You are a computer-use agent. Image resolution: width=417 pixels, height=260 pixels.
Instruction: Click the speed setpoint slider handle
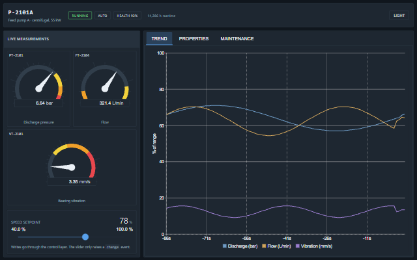pyautogui.click(x=85, y=237)
